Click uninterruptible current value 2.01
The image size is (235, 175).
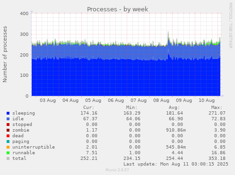click(x=92, y=147)
